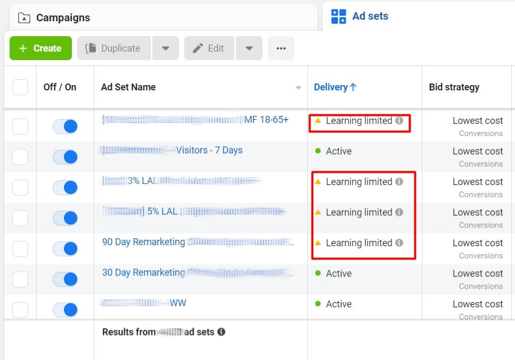Click the Delivery column header to change sorting

(332, 87)
